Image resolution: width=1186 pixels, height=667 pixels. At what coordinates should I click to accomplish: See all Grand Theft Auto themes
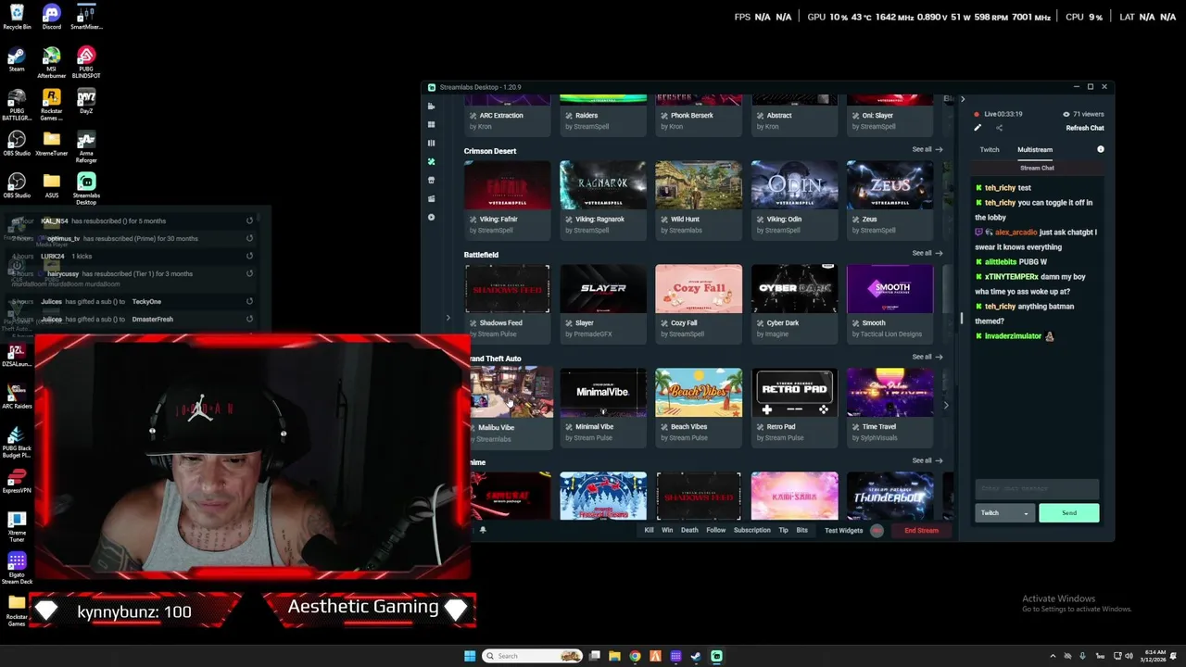(927, 357)
